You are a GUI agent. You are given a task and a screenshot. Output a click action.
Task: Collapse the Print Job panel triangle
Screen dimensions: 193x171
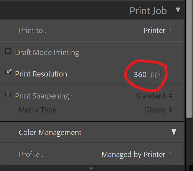point(178,10)
